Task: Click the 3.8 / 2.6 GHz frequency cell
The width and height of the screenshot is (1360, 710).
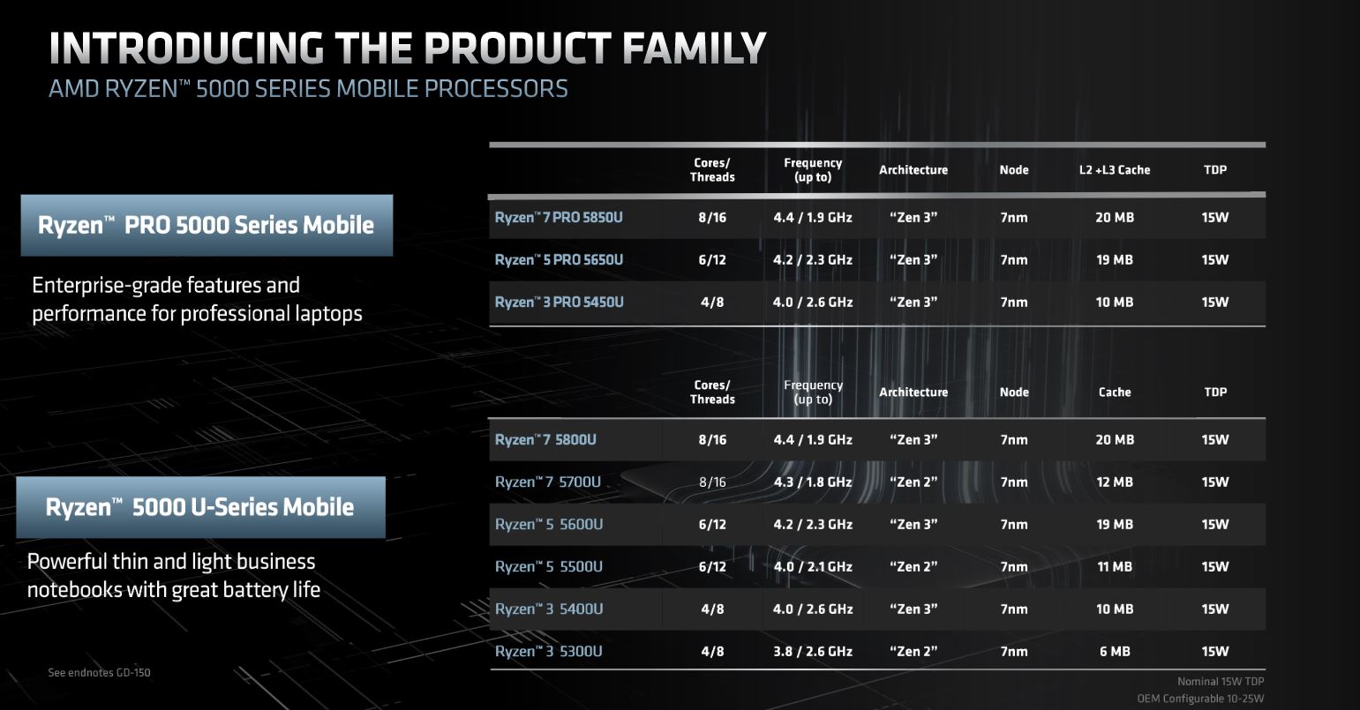Action: point(813,651)
